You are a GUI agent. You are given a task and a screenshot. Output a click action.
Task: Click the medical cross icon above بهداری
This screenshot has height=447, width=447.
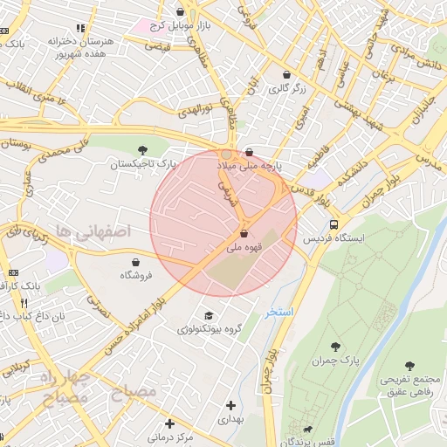tap(230, 405)
